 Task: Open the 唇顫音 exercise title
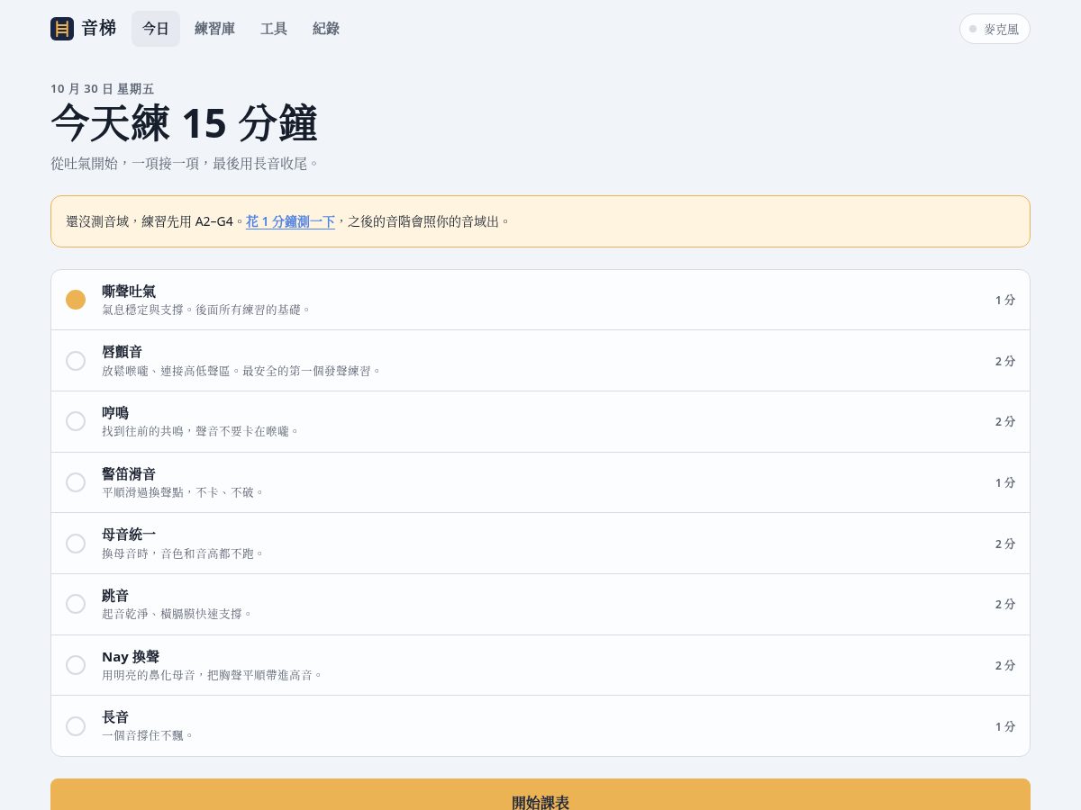123,352
